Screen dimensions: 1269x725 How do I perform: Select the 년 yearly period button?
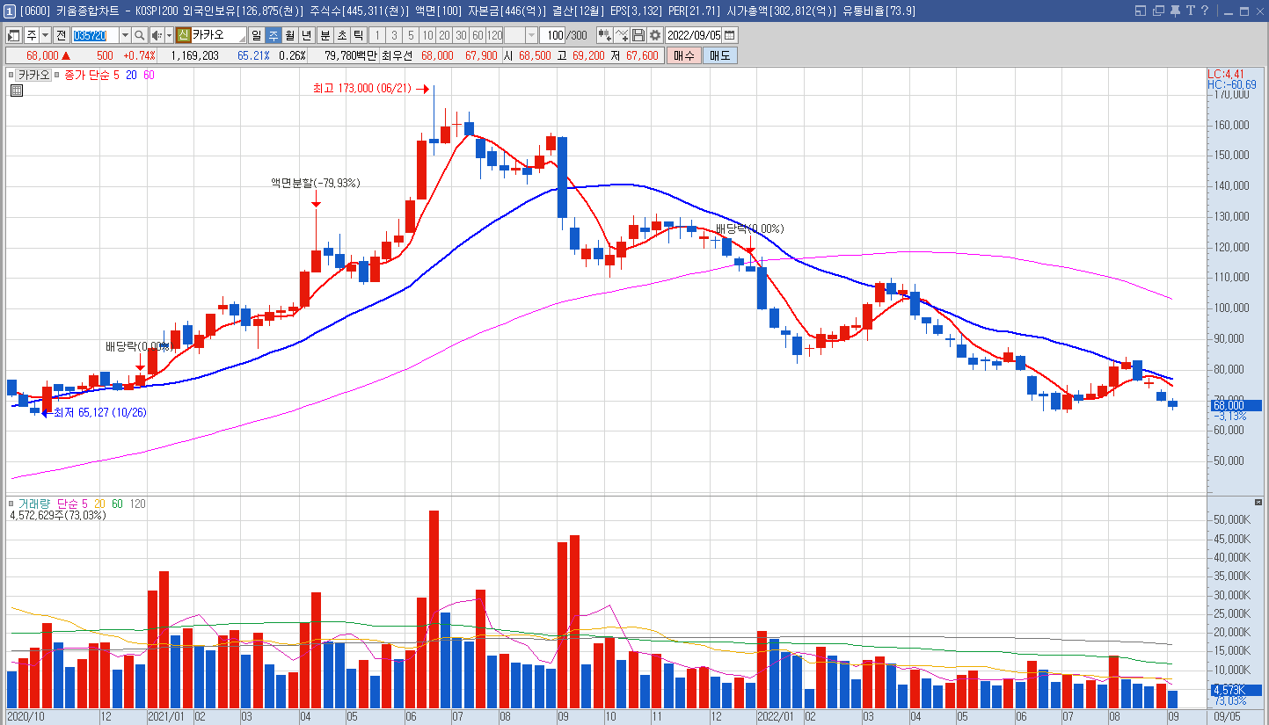tap(306, 35)
